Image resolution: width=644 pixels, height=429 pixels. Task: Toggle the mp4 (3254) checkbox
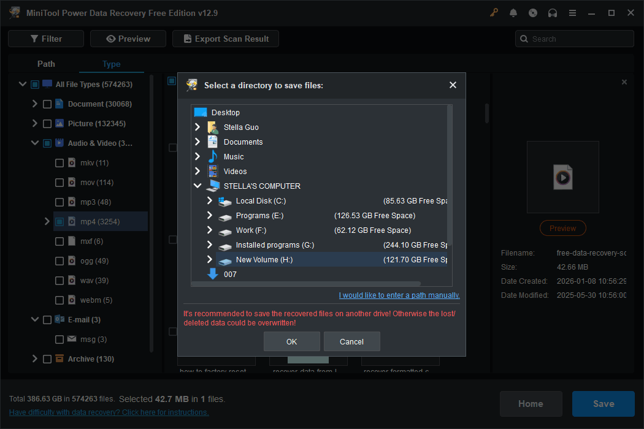[59, 222]
